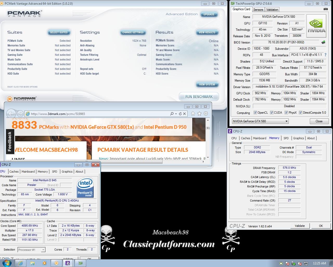Click Validate in the right CPU-Z window
The height and width of the screenshot is (267, 333).
[300, 226]
